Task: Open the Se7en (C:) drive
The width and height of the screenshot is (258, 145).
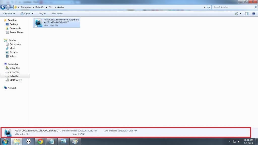Action: (14, 68)
